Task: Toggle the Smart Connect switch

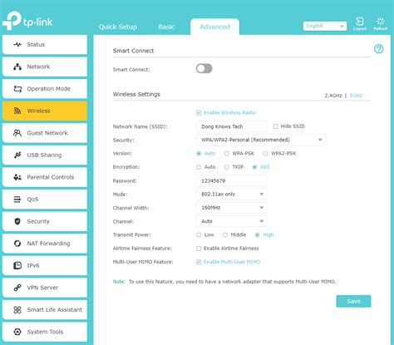Action: [x=204, y=68]
